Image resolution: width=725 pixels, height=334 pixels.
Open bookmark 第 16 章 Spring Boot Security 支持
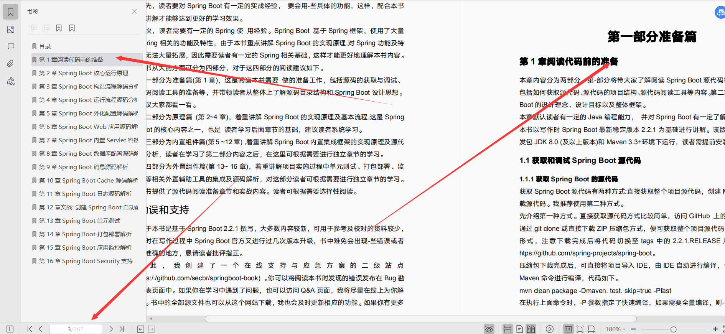pos(86,261)
